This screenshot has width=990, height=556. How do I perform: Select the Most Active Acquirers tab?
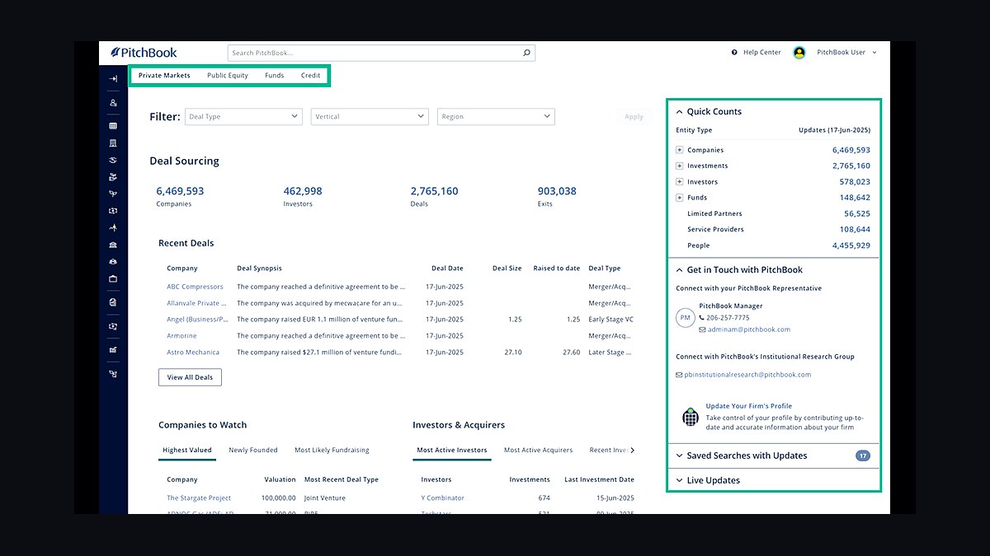538,451
